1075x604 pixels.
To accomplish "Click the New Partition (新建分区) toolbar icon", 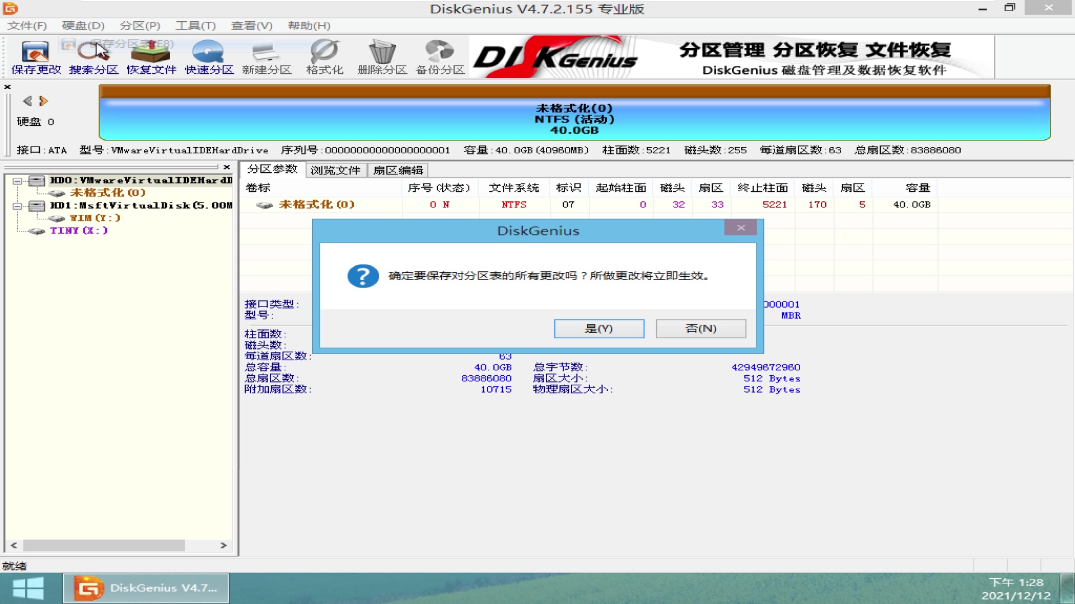I will 267,57.
